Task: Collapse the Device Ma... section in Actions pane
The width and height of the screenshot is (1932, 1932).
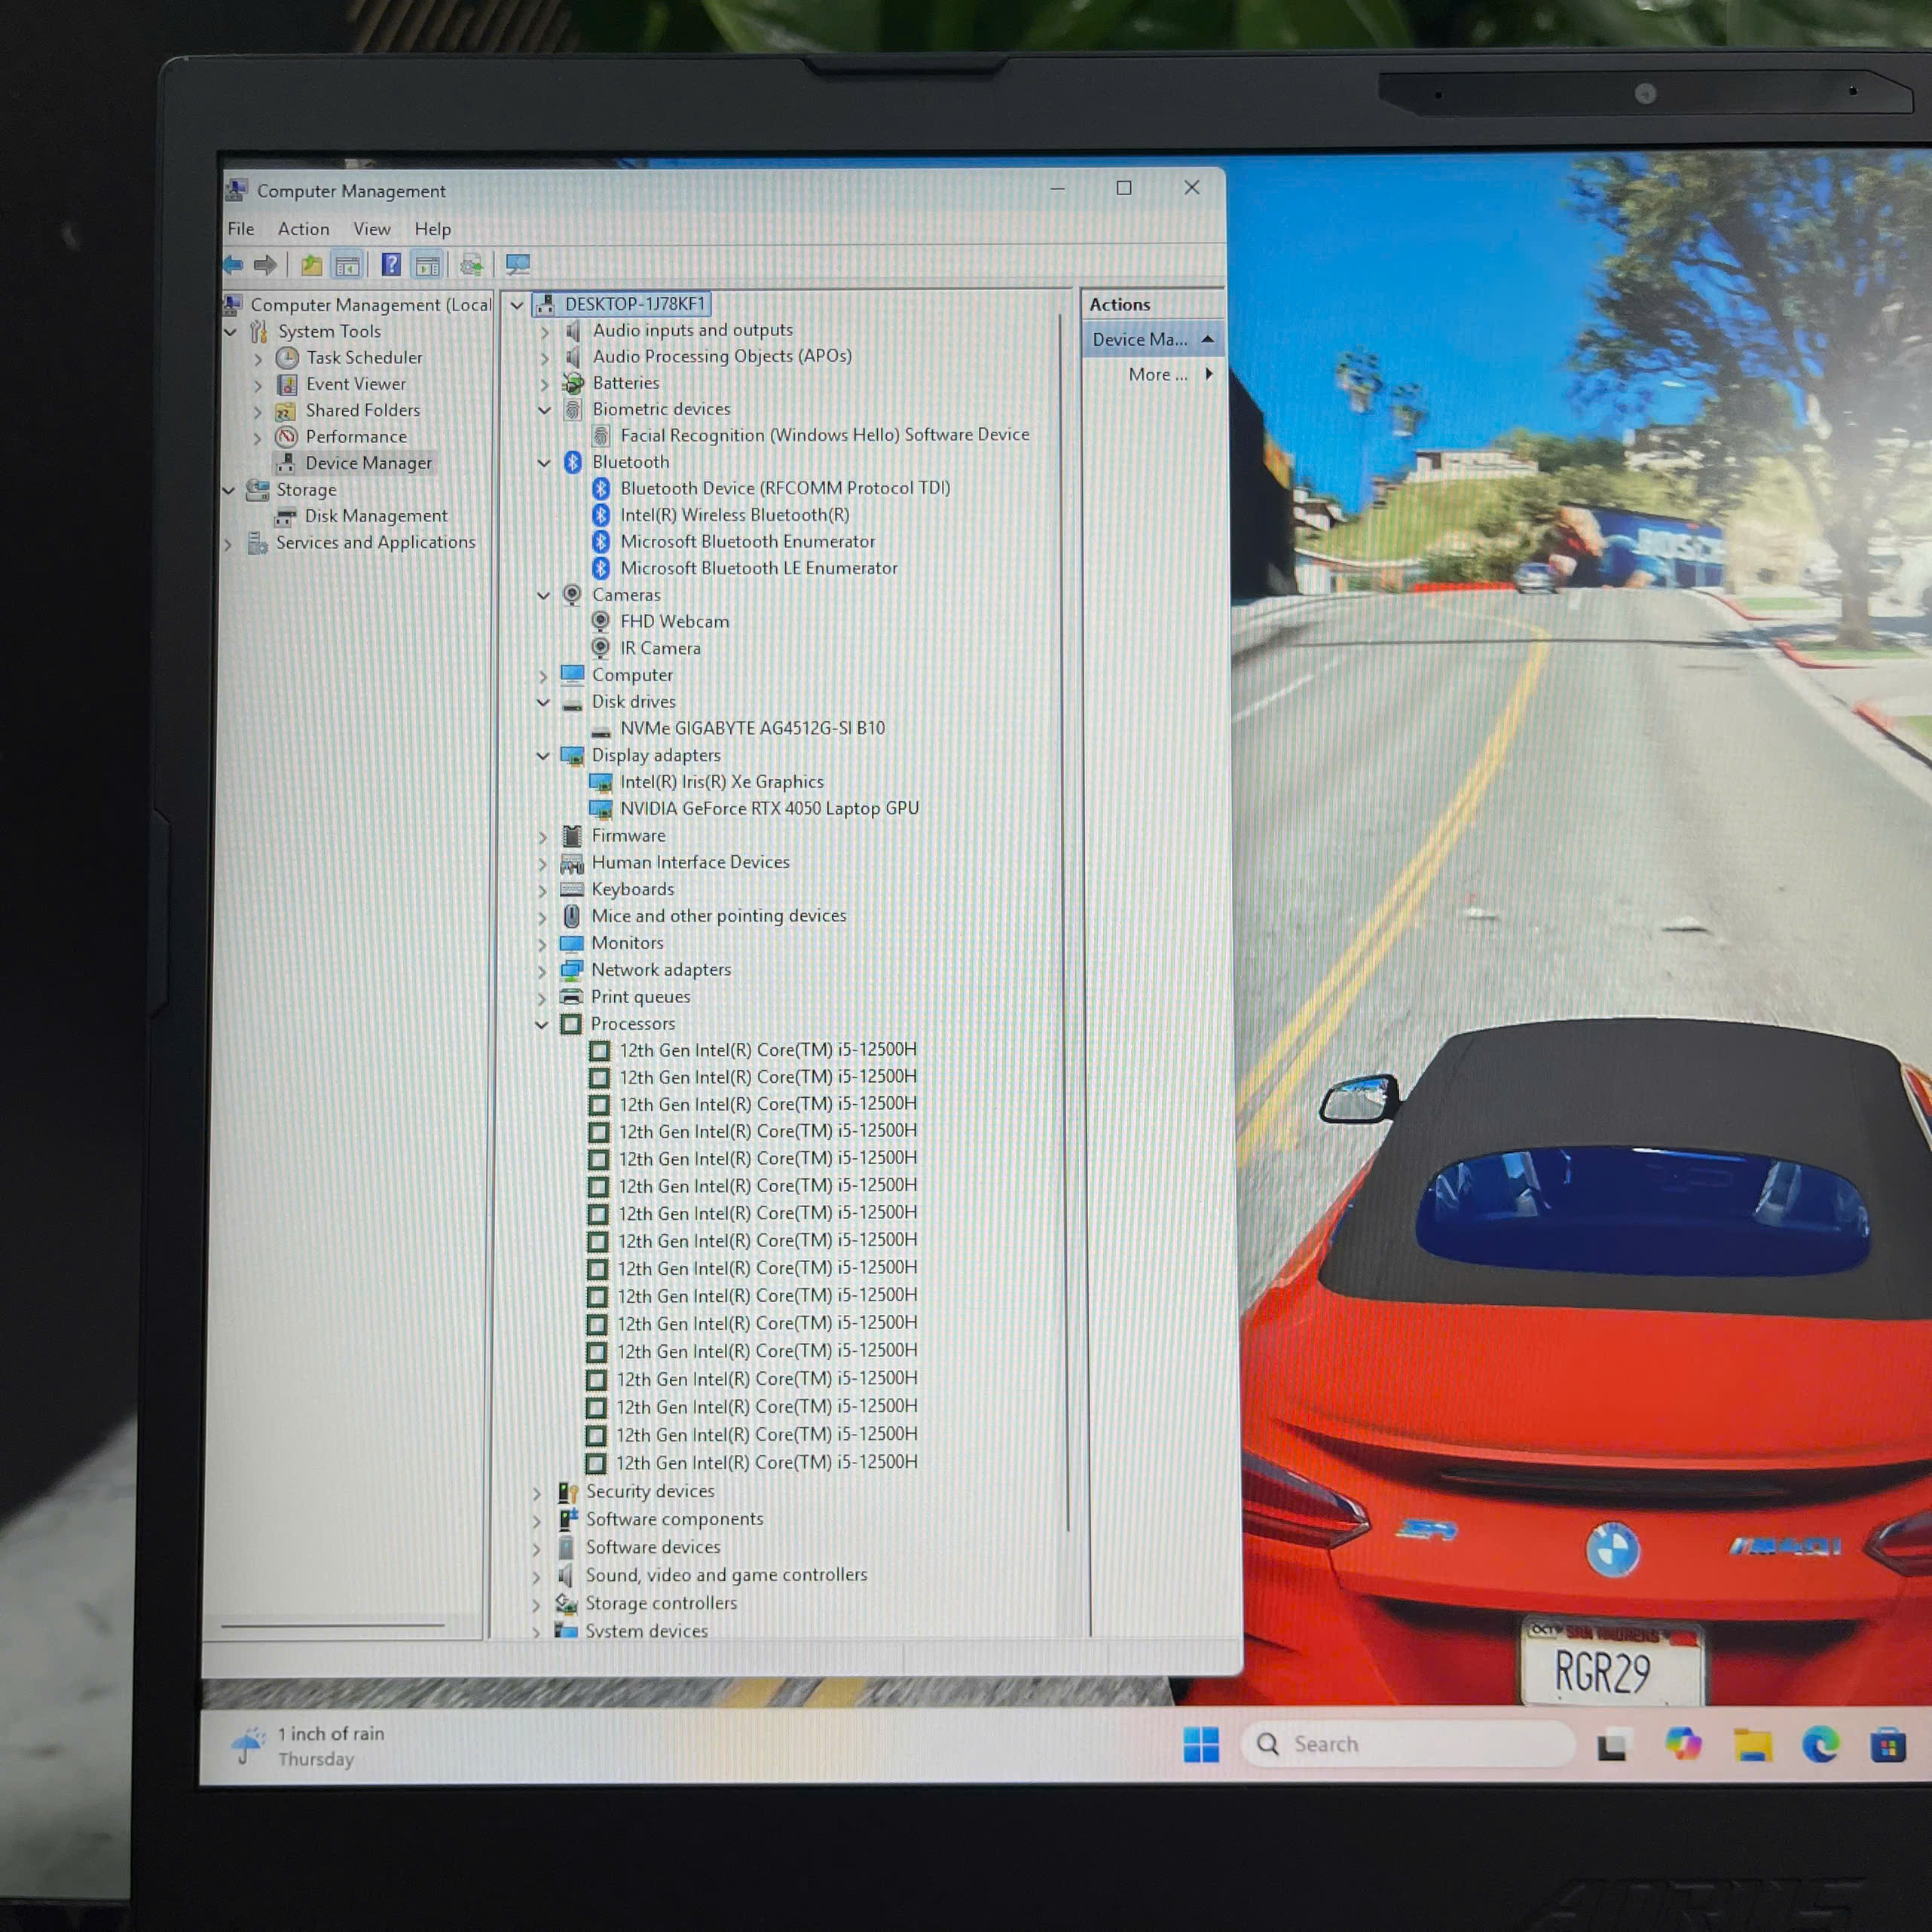Action: coord(1207,339)
